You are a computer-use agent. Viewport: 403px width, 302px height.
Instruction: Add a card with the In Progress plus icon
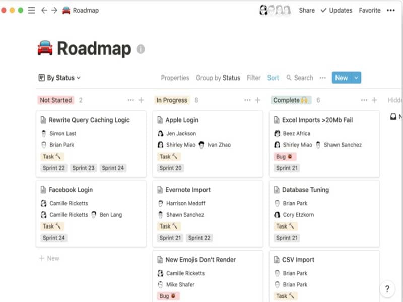tap(258, 100)
